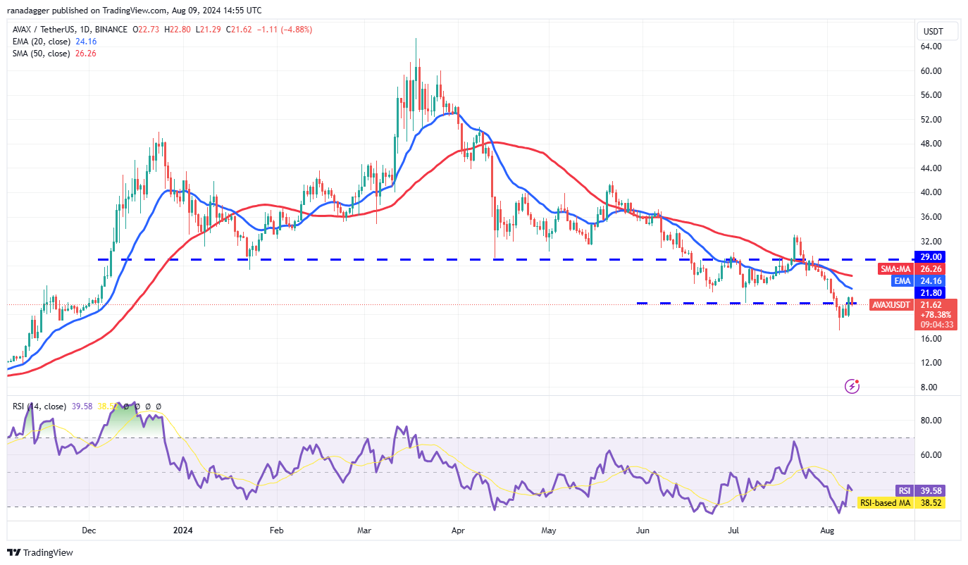Click the open value "O22.73" in header
Screen dimensions: 968x565
tap(147, 30)
